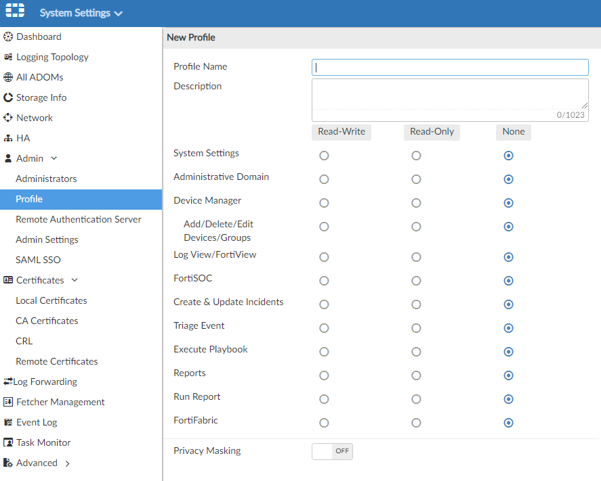
Task: Open the Administrators menu item
Action: 46,179
